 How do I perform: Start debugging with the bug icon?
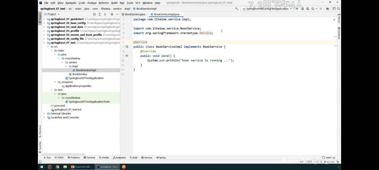click(302, 9)
